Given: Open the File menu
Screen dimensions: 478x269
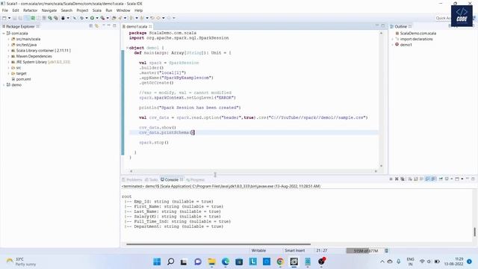Looking at the screenshot, I should click(5, 10).
